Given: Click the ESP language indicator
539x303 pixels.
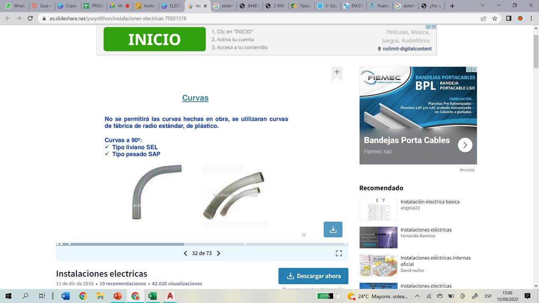Looking at the screenshot, I should [488, 296].
